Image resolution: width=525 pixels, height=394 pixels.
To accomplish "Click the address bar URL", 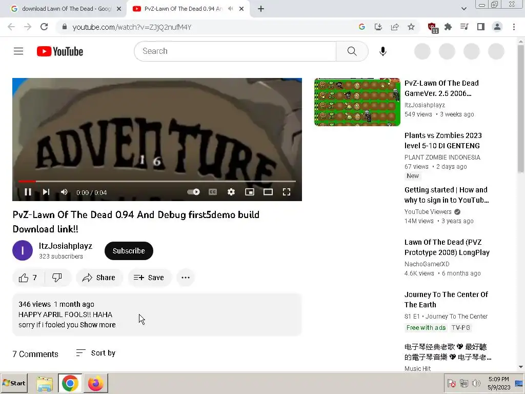I will coord(132,27).
